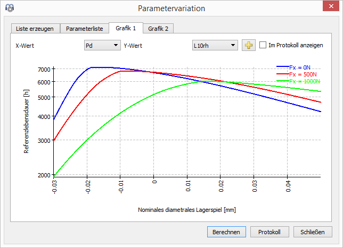Viewport: 343px width, 248px height.
Task: Click the Berechnen button
Action: [x=226, y=232]
